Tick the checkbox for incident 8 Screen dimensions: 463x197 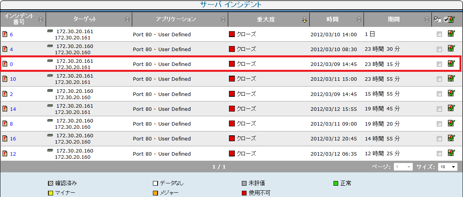tap(439, 124)
